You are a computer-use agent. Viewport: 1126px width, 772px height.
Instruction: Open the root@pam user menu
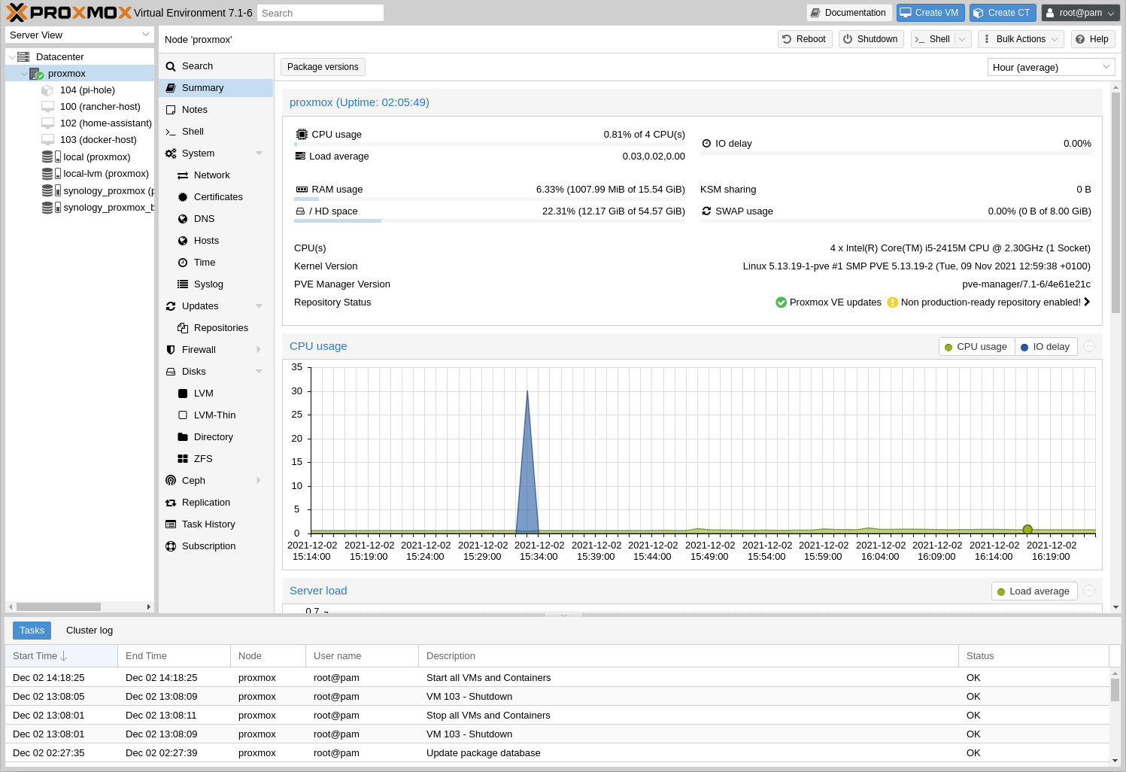coord(1080,12)
